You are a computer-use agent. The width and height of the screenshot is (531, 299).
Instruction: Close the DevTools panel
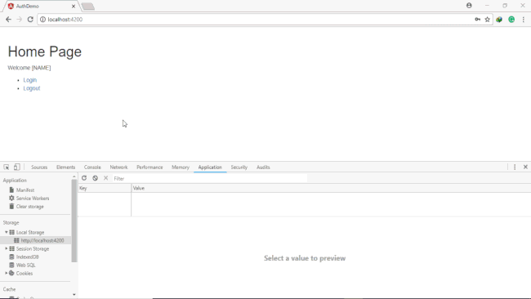[x=525, y=167]
